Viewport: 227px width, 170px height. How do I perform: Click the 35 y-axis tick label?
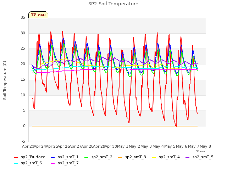[x=23, y=18]
